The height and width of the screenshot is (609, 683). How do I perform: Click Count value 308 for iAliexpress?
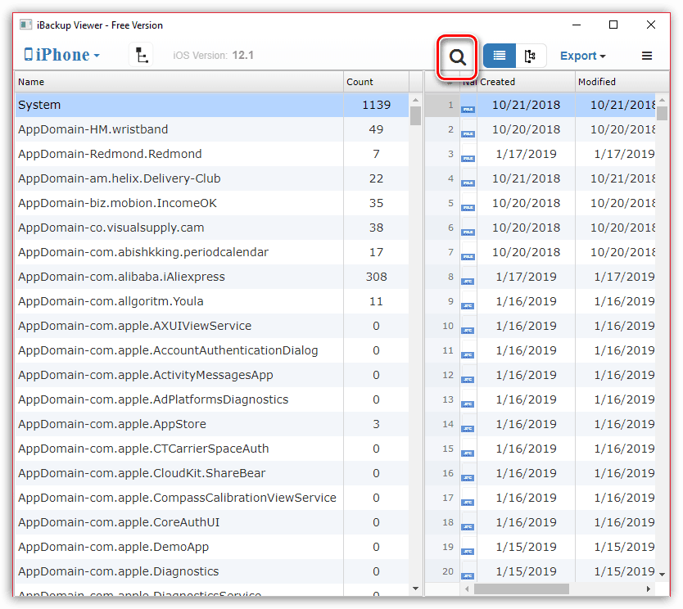[x=377, y=277]
